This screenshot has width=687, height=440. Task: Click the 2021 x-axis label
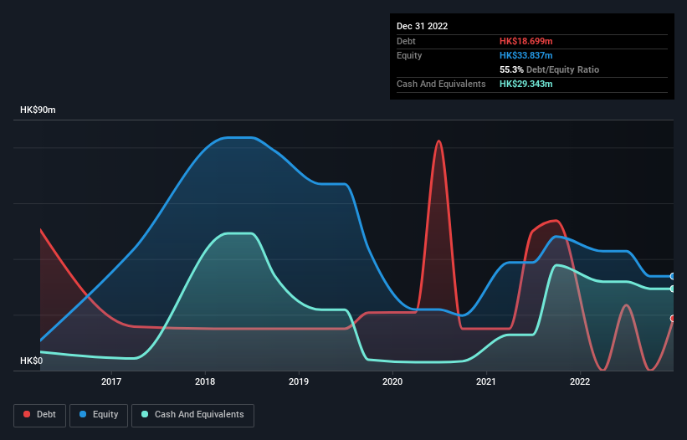[x=486, y=381]
